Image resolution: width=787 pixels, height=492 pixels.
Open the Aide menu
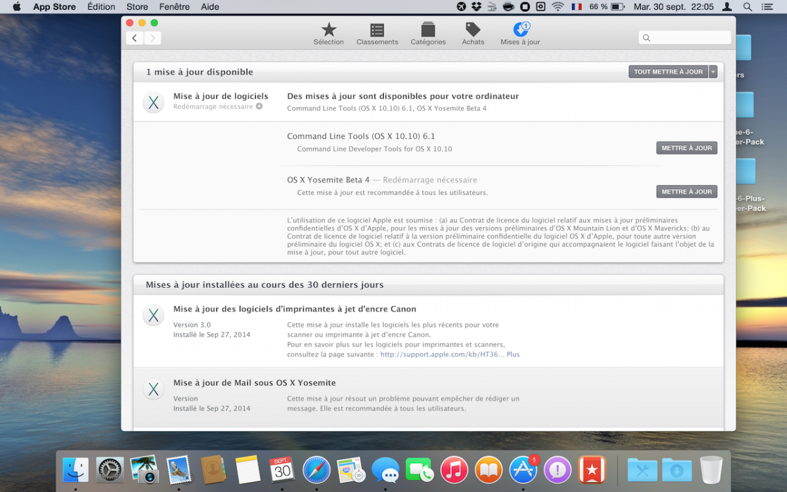pyautogui.click(x=210, y=7)
